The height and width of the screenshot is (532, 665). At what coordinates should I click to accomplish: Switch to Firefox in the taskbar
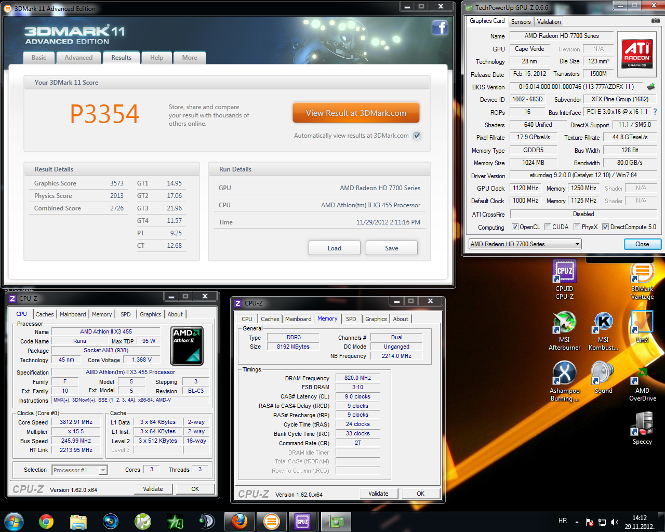point(240,521)
